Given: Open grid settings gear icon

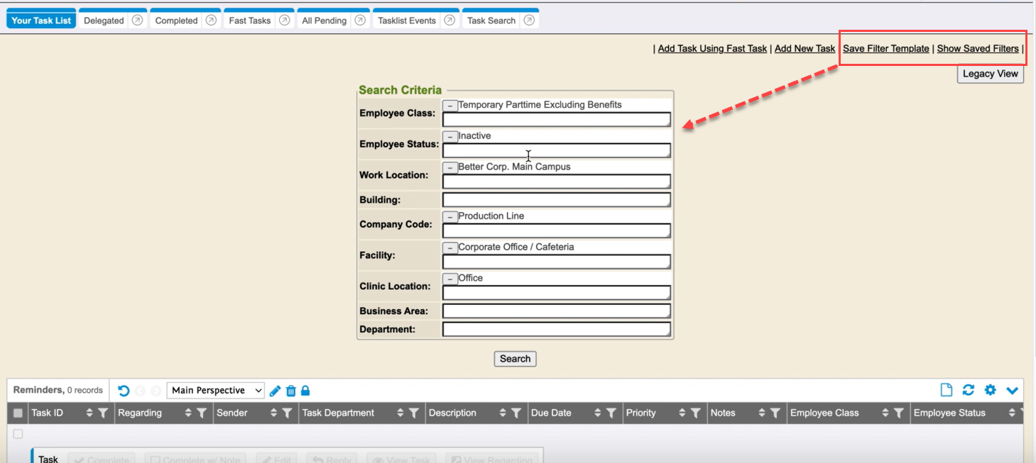Looking at the screenshot, I should pos(990,390).
